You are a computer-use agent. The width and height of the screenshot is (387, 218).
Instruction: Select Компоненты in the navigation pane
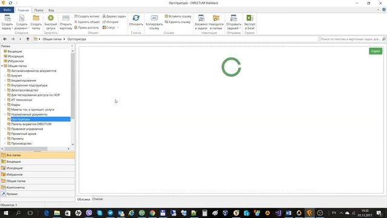pos(37,187)
